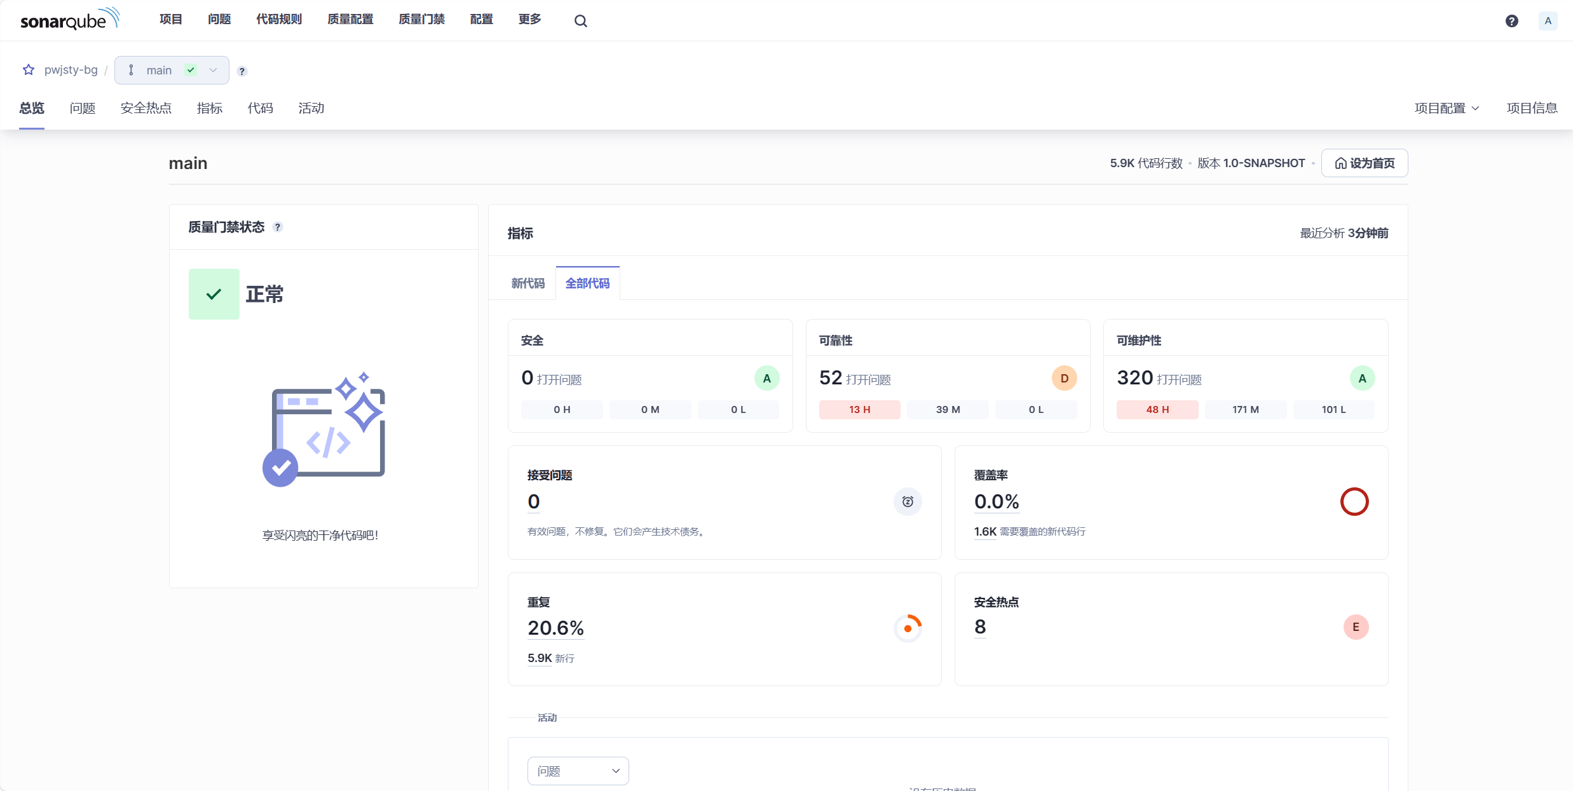Click the reliability D rating badge
The width and height of the screenshot is (1573, 791).
pyautogui.click(x=1064, y=379)
